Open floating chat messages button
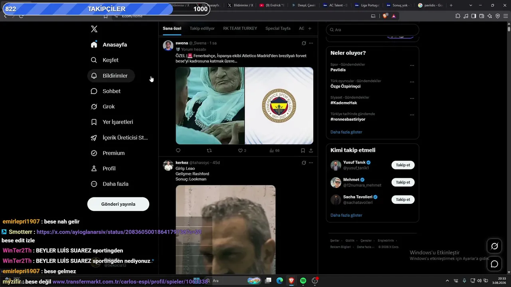 click(x=494, y=264)
